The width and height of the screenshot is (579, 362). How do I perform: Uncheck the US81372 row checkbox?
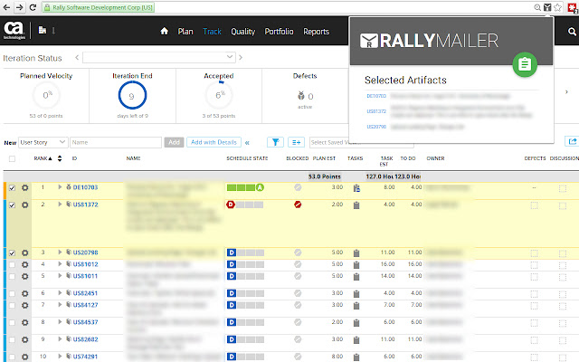[x=12, y=205]
